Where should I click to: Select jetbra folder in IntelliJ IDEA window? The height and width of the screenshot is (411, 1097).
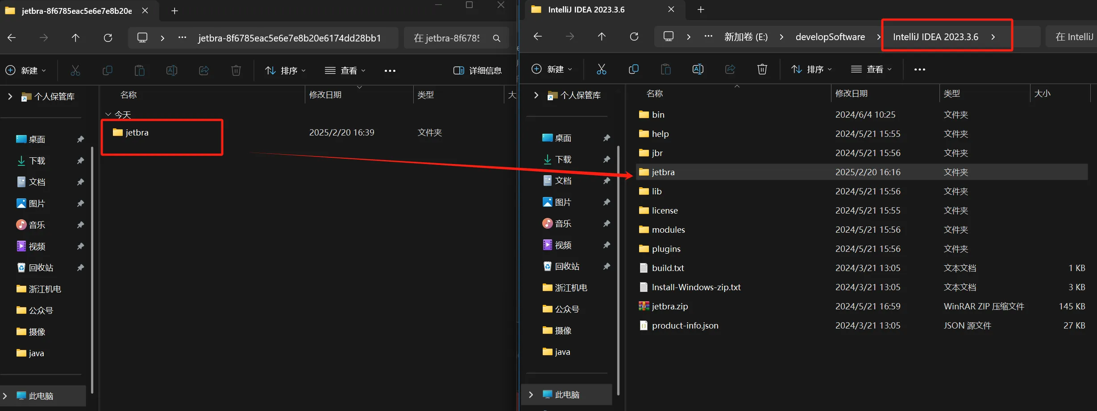[x=861, y=172]
